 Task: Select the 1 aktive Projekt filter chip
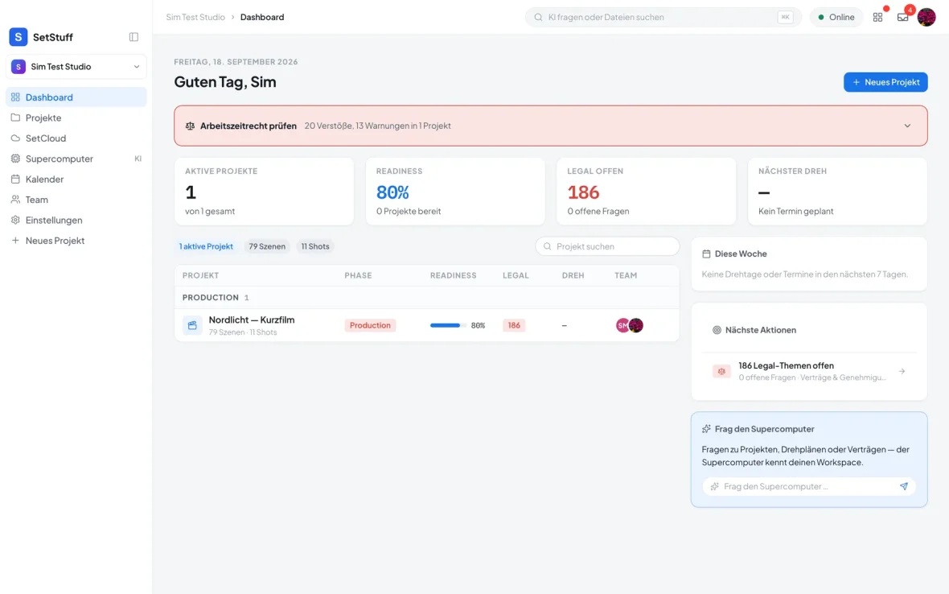(206, 246)
